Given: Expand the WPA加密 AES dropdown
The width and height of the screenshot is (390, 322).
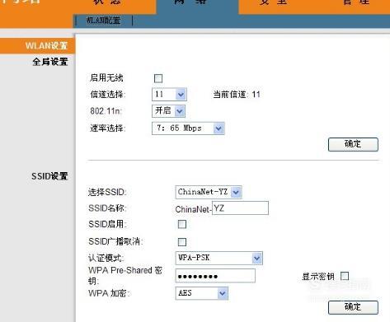Looking at the screenshot, I should click(201, 293).
